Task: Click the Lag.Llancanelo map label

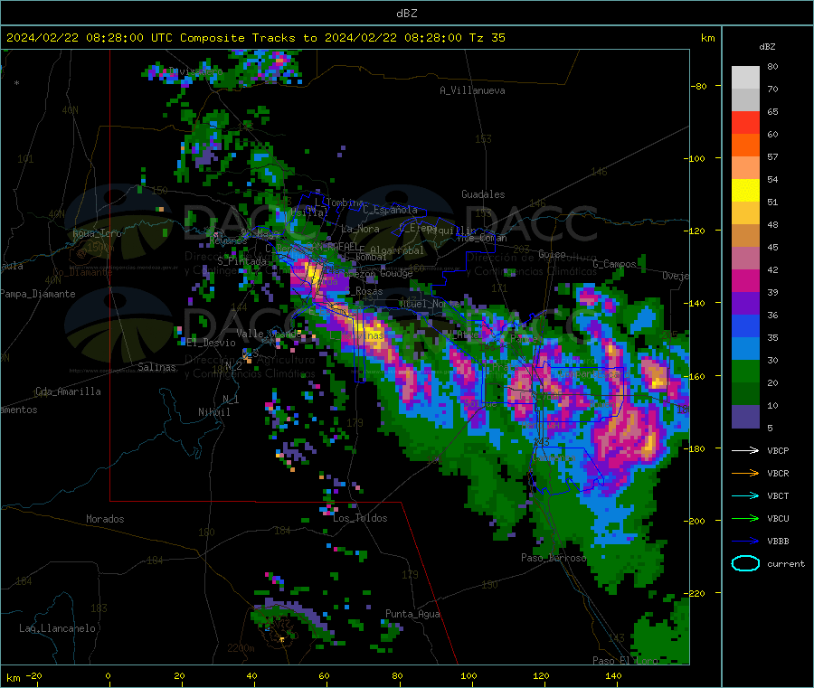Action: 57,628
